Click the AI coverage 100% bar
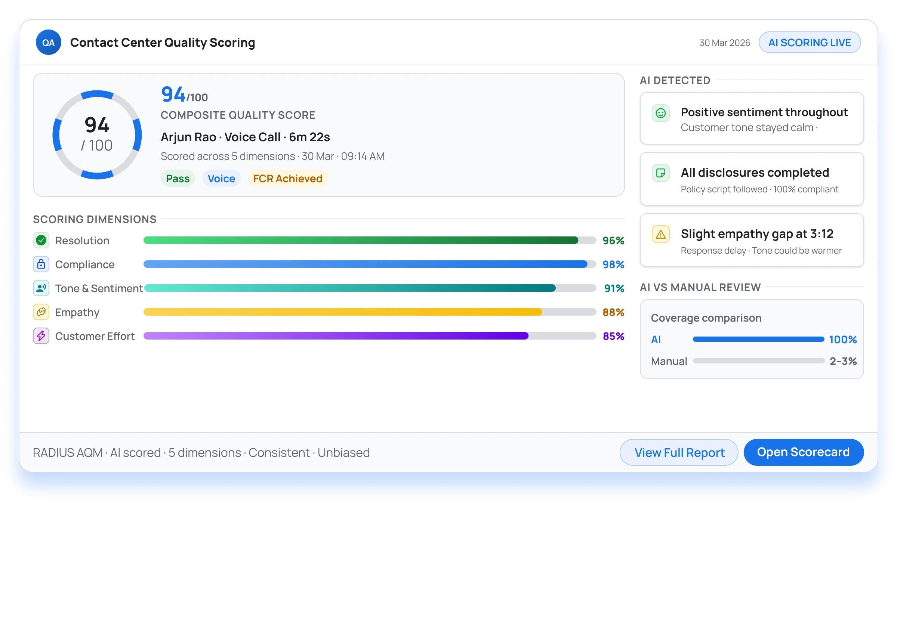 (758, 340)
